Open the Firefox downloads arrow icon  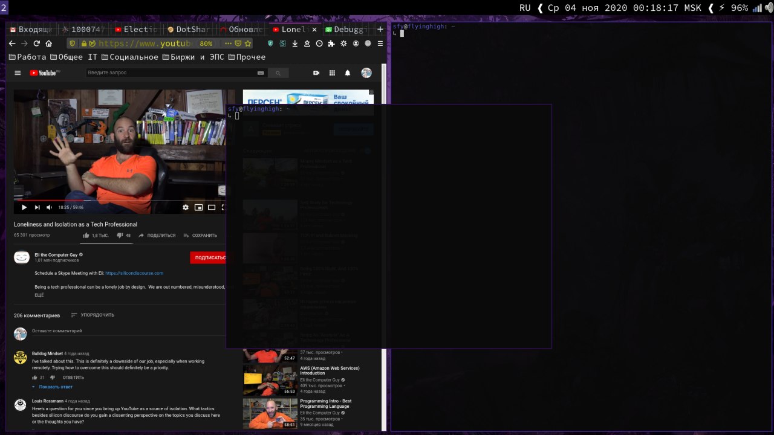pos(295,43)
